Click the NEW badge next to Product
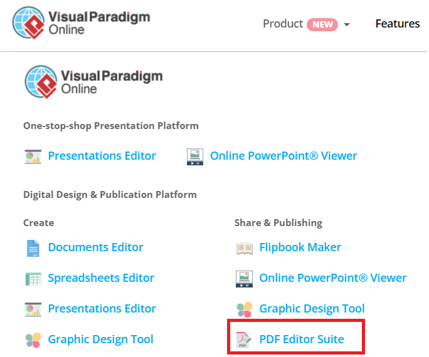429x357 pixels. tap(322, 24)
